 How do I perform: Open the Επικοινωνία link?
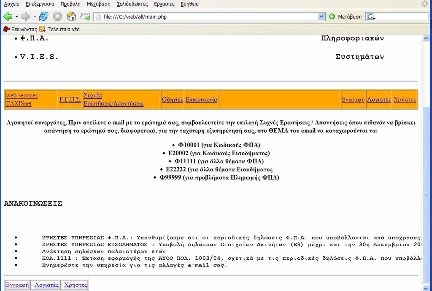[201, 100]
